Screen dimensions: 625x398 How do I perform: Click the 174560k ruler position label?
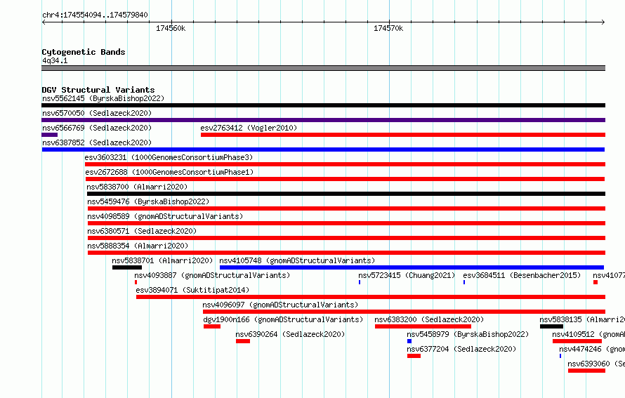coord(171,28)
